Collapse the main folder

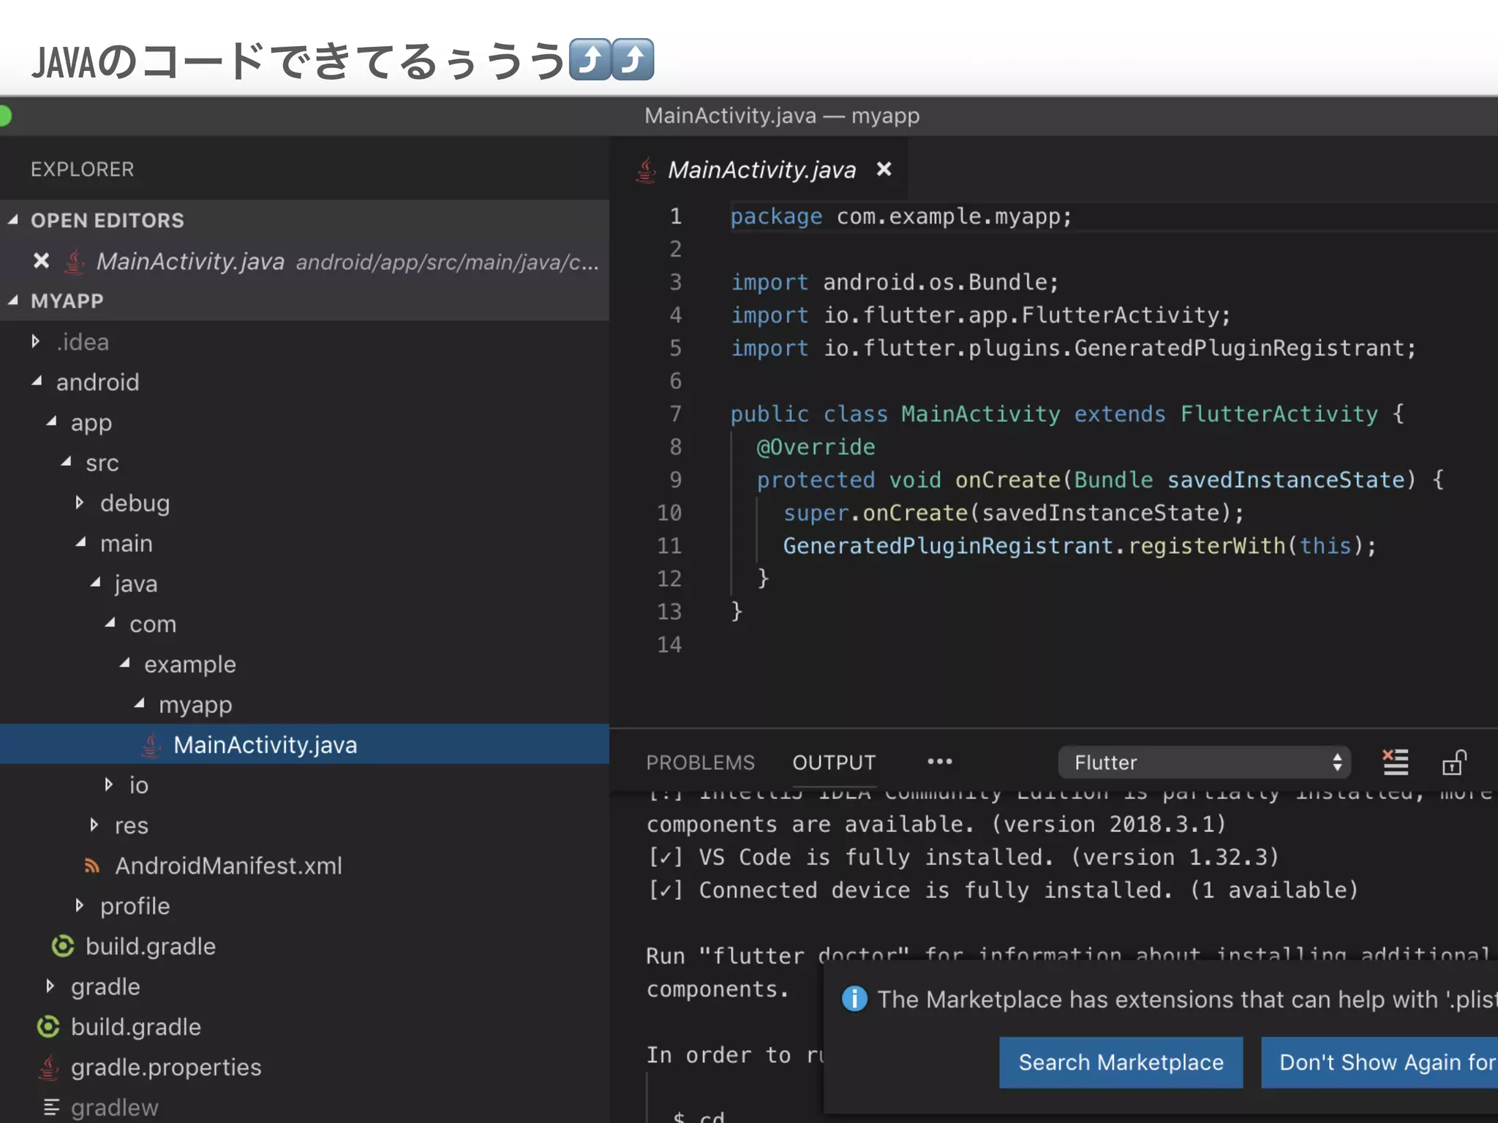tap(81, 542)
